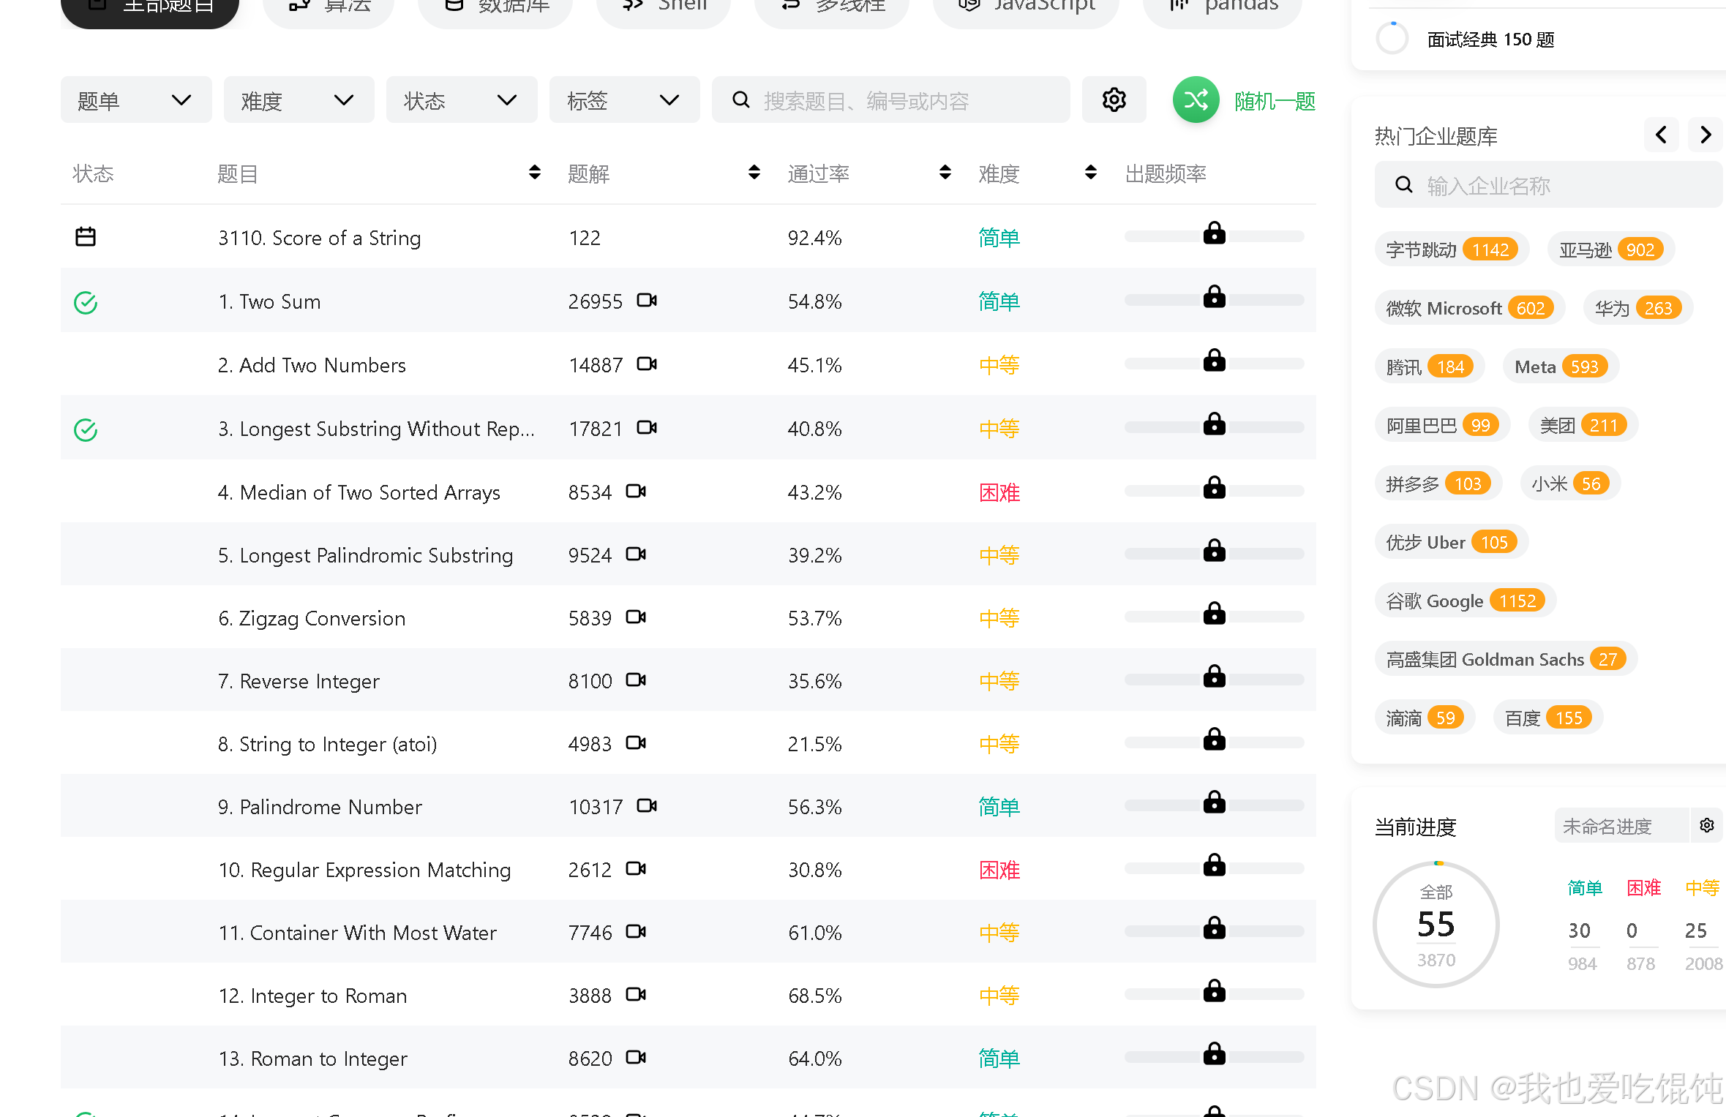Click solved checkmark on Two Sum
Viewport: 1726px width, 1117px height.
pos(86,302)
